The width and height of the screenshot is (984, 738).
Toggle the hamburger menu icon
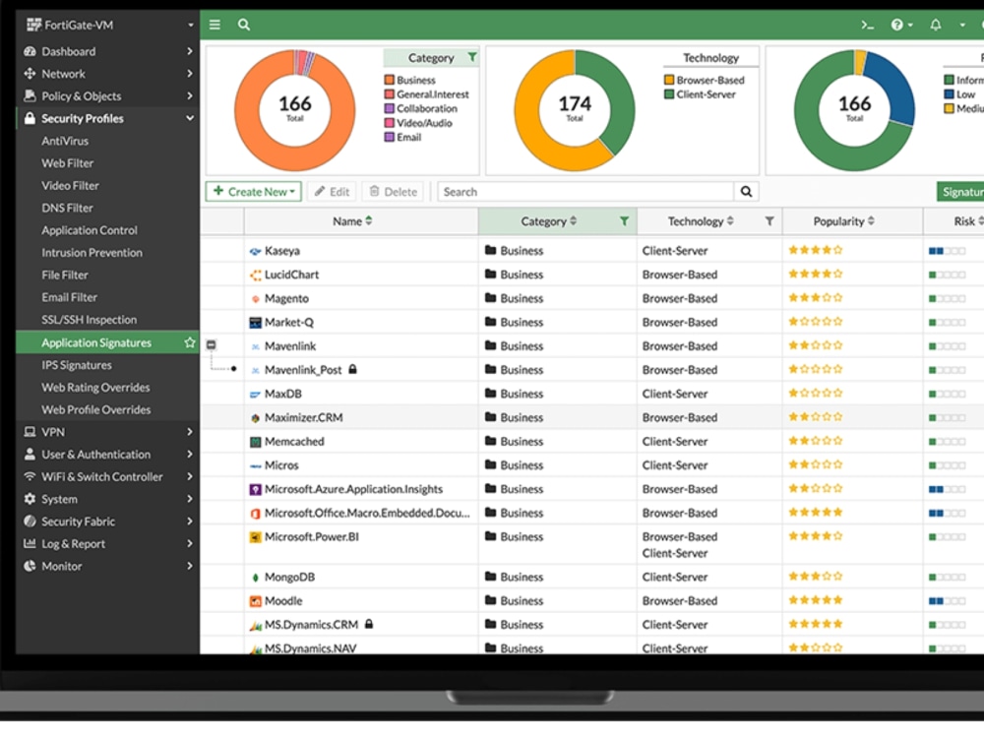[x=215, y=25]
